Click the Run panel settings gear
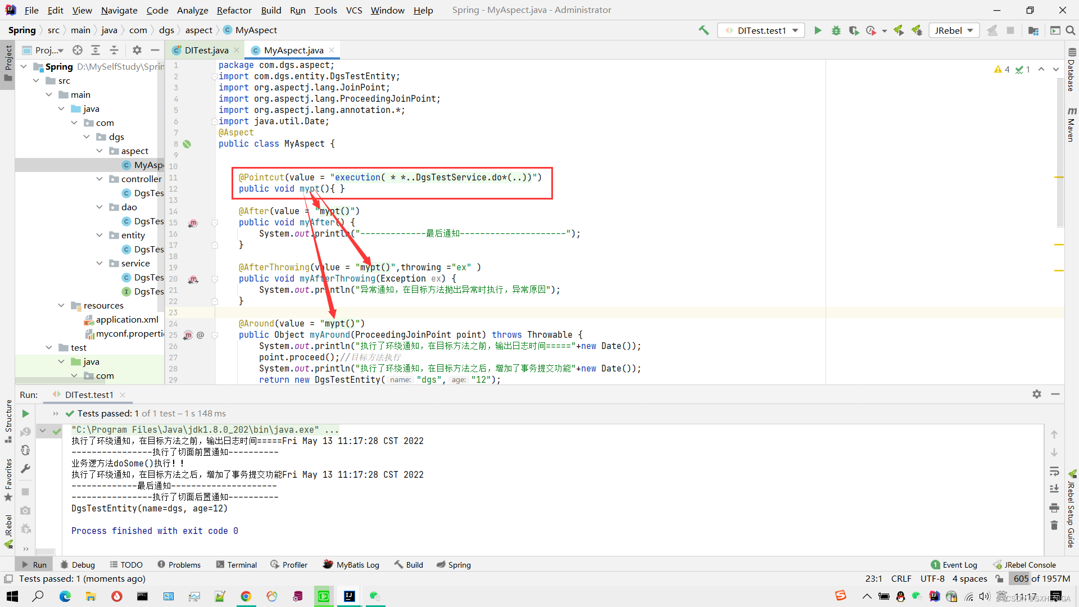The image size is (1079, 607). tap(1036, 394)
